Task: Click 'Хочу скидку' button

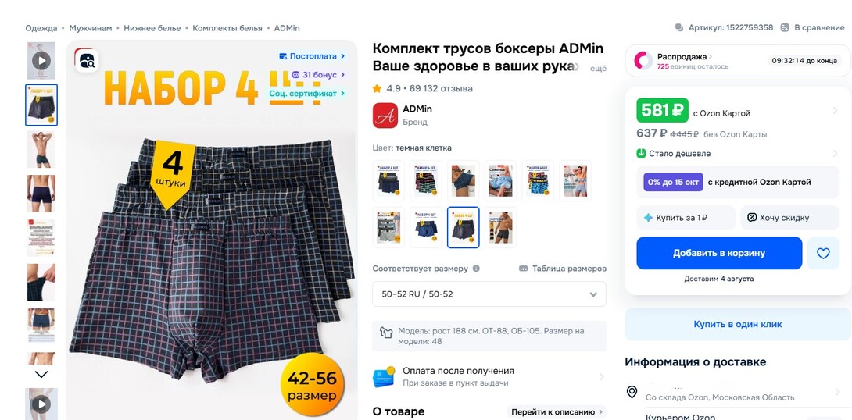Action: 789,218
